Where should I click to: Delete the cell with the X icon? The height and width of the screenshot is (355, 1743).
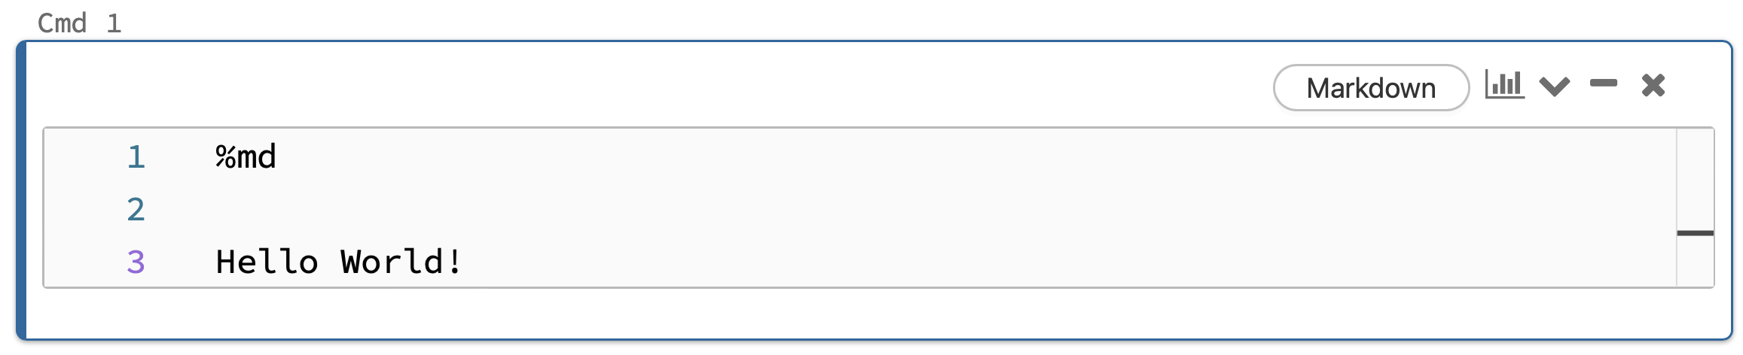tap(1653, 85)
